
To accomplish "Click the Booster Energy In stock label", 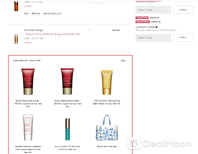I will (x=28, y=42).
